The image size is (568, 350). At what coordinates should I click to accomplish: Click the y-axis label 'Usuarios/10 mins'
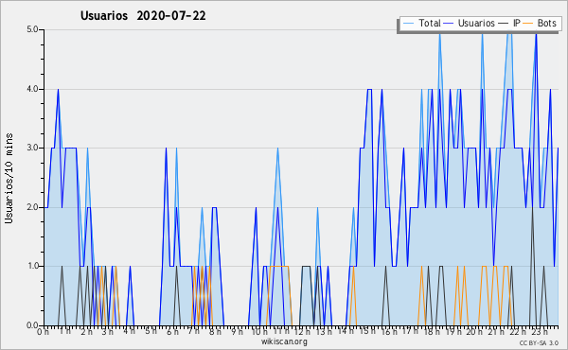coord(9,178)
